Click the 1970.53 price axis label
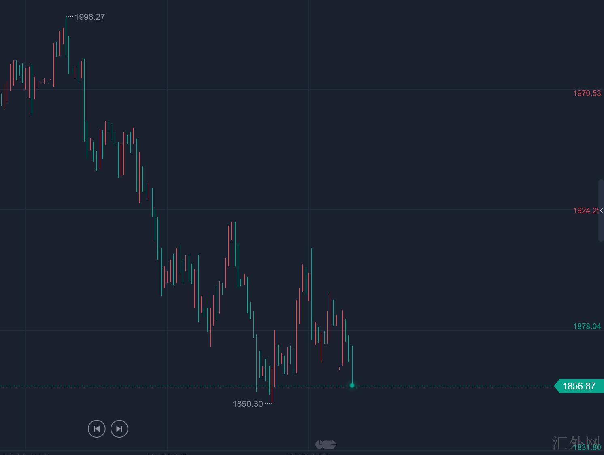Screen dimensions: 604x455 (x=587, y=94)
